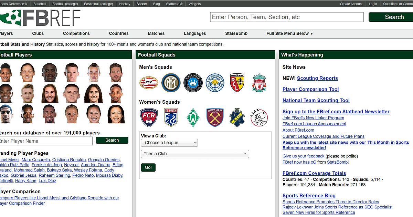Click the Login link

pos(373,4)
